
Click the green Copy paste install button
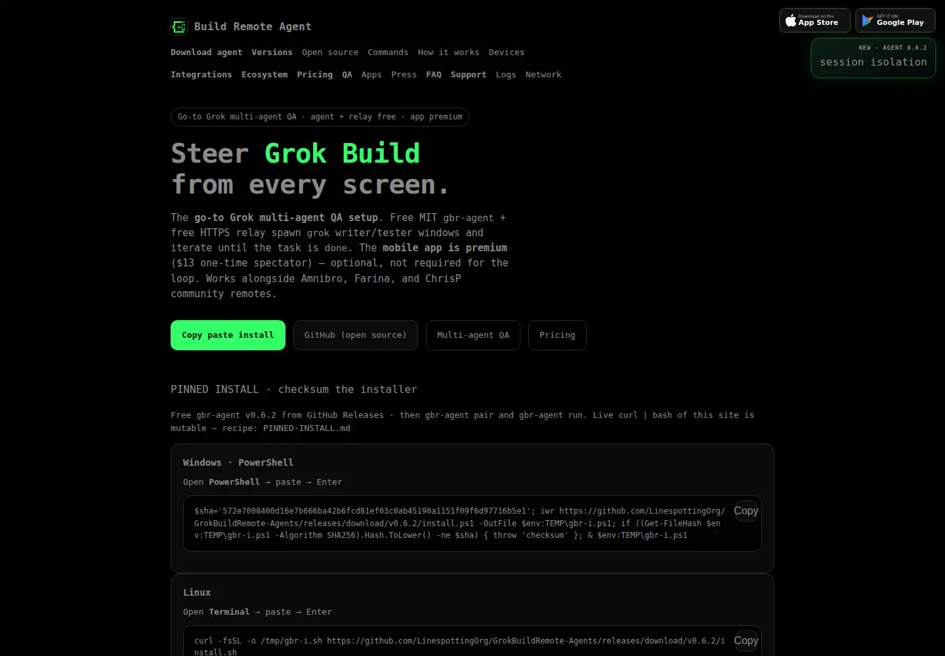click(x=228, y=335)
